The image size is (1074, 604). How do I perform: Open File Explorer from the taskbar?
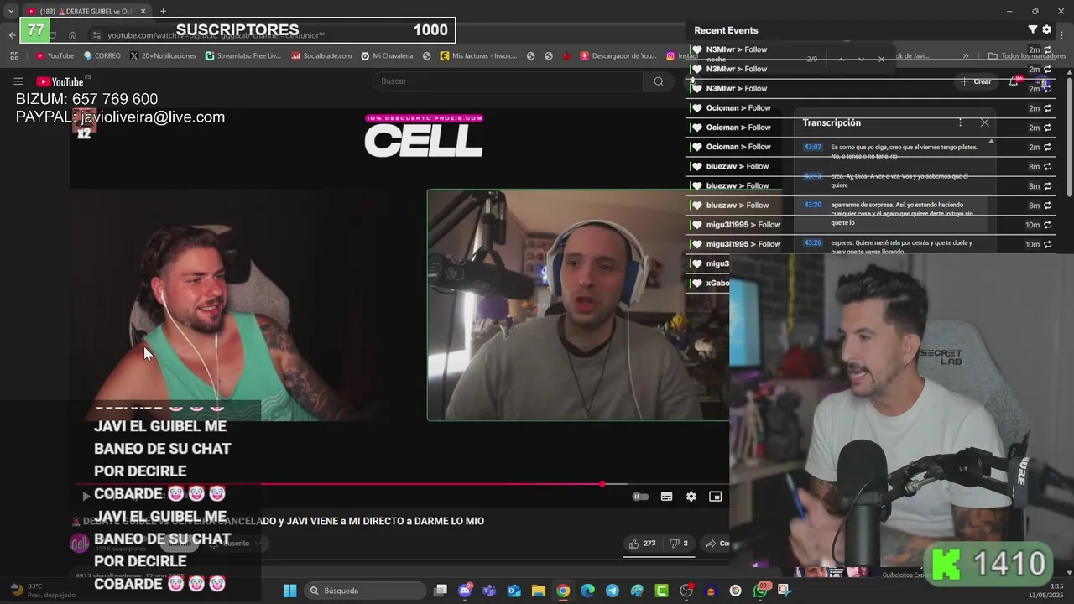tap(539, 591)
